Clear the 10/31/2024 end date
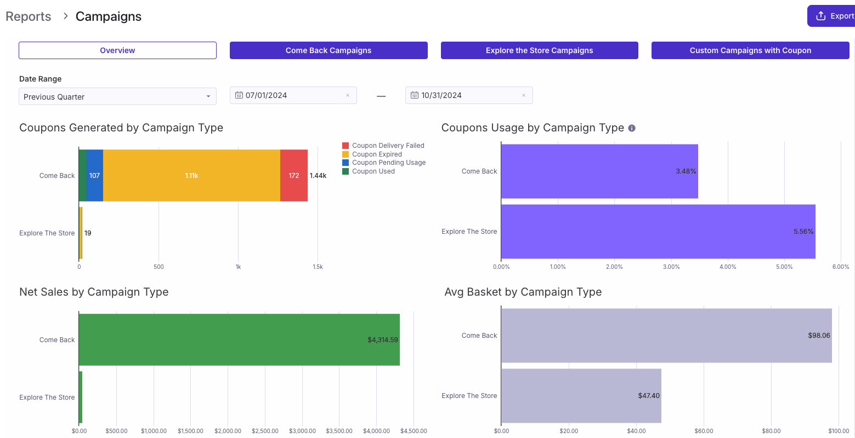 pos(524,95)
